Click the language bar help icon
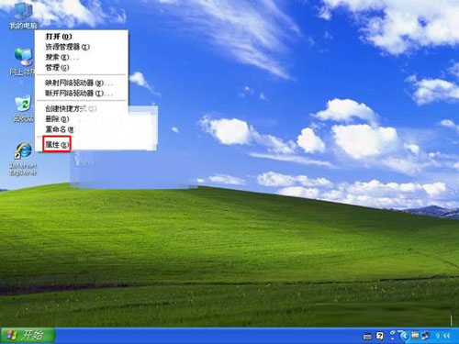The width and height of the screenshot is (459, 344). coord(380,336)
